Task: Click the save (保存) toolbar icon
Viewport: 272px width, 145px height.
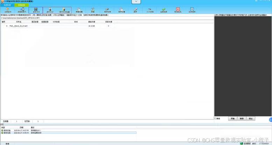Action: coord(135,10)
